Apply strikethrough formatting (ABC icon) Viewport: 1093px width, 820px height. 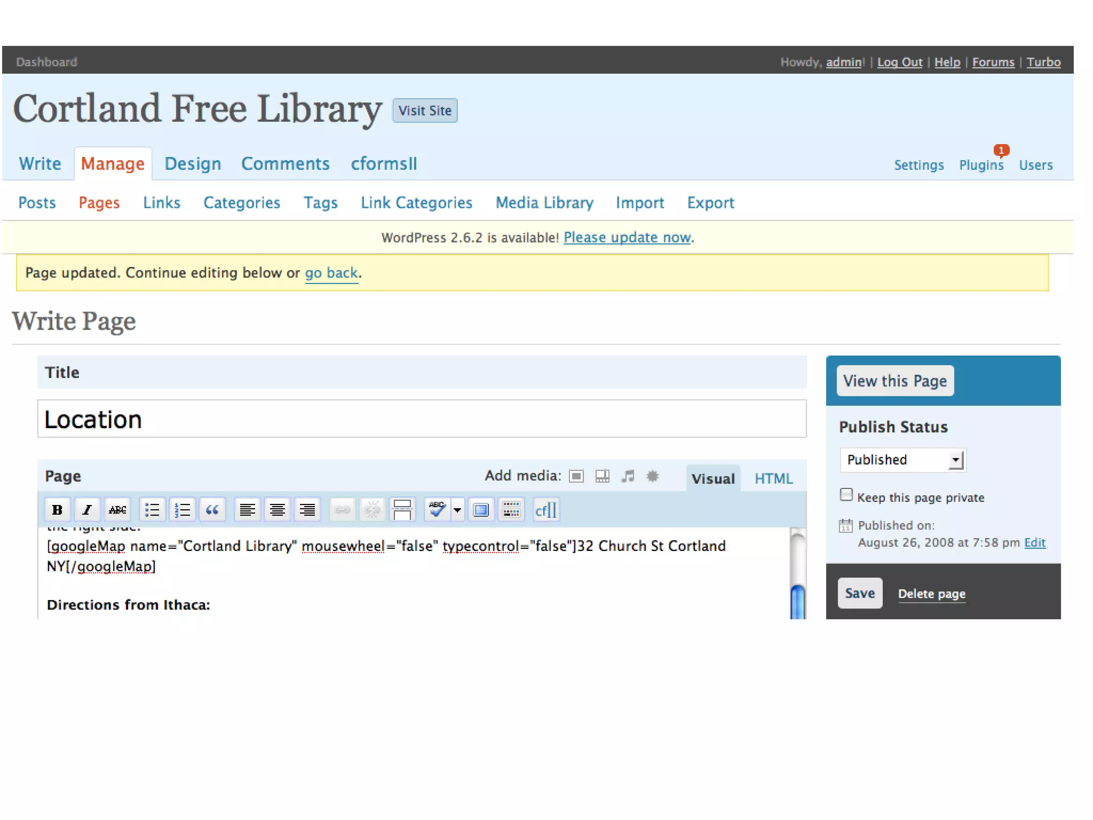coord(117,510)
